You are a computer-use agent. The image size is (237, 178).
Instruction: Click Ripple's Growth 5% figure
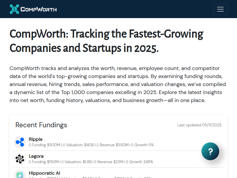144,145
